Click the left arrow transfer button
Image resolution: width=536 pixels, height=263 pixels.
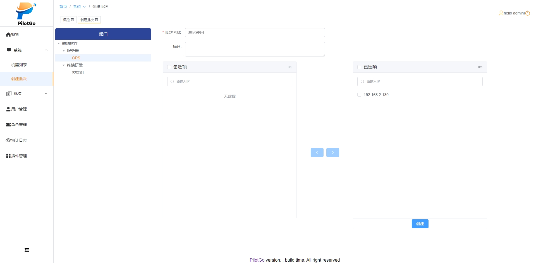[x=317, y=153]
